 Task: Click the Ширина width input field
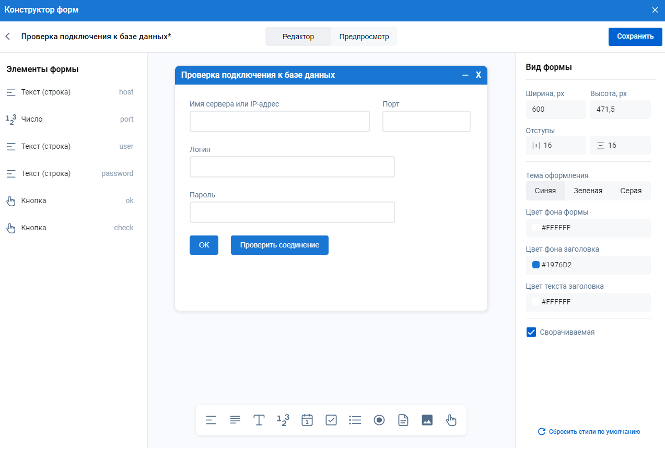point(556,110)
